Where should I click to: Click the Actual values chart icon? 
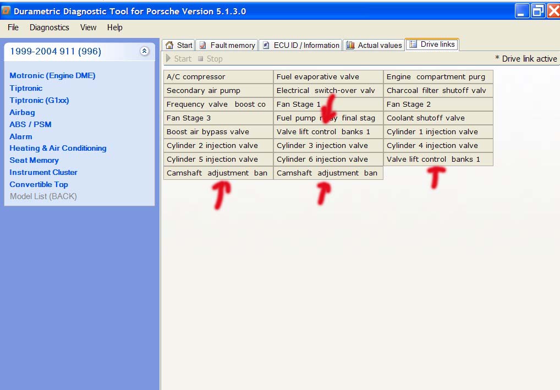pyautogui.click(x=350, y=45)
